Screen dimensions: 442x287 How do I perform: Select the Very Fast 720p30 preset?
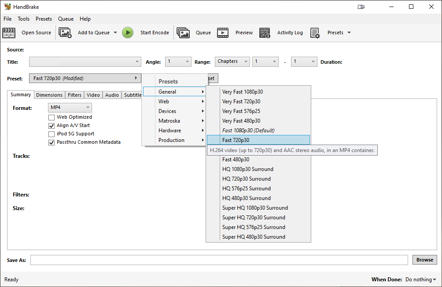click(258, 101)
